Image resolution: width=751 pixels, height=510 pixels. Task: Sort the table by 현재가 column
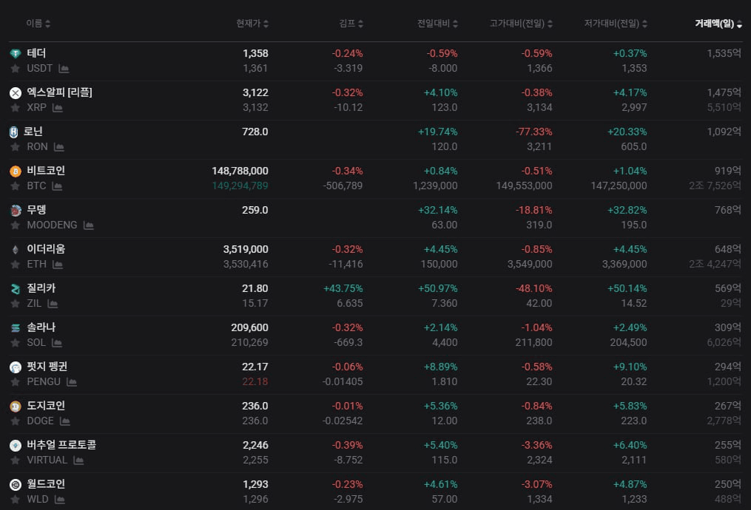252,24
